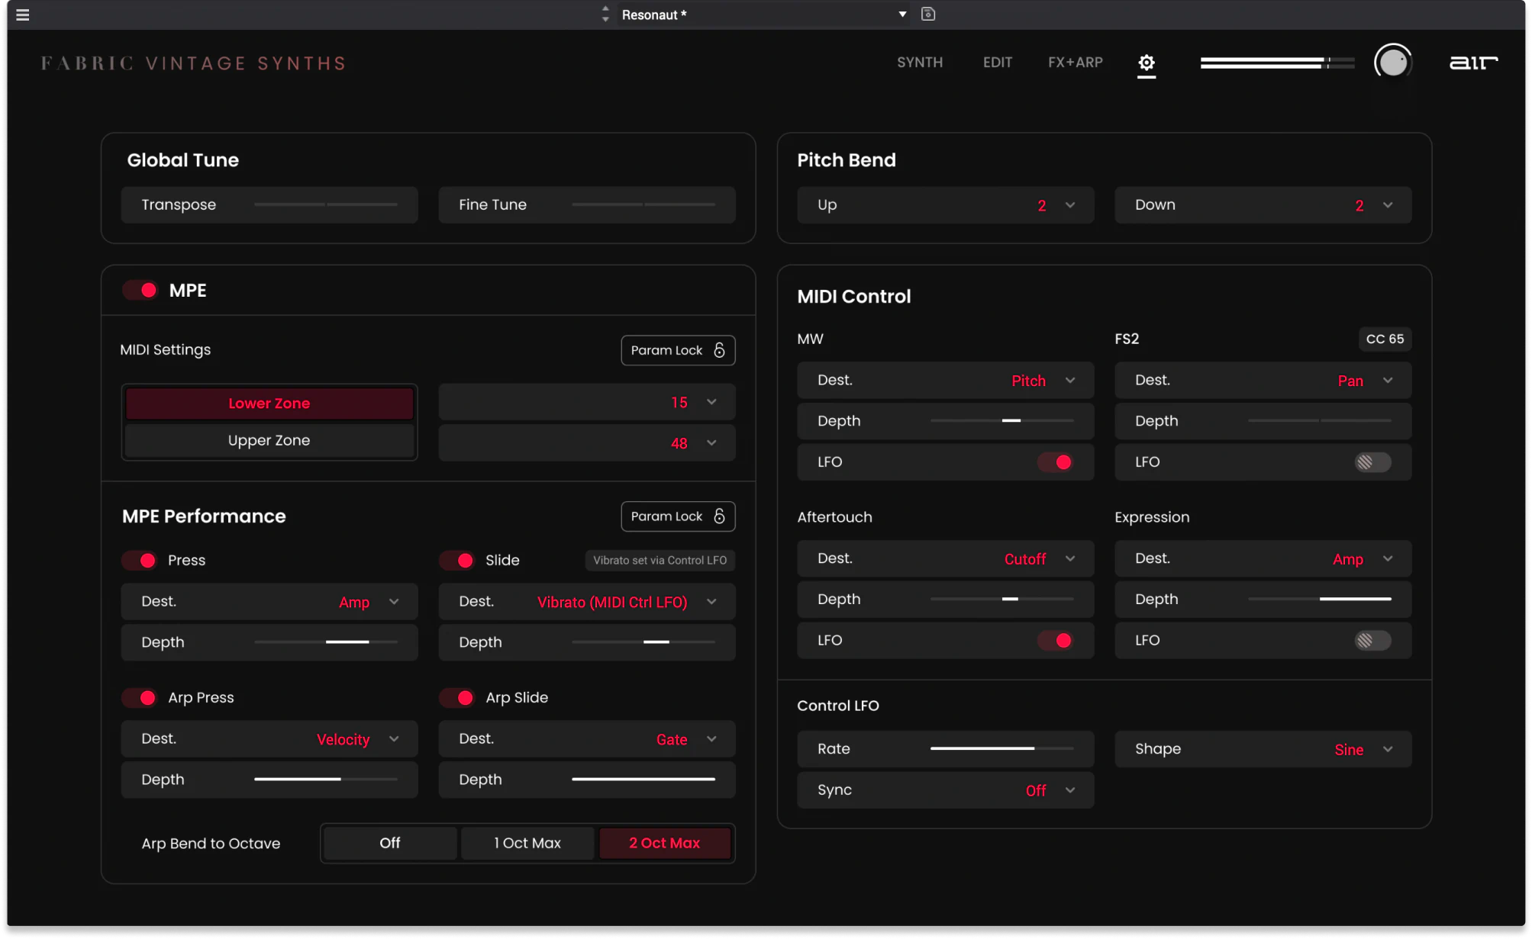Screen dimensions: 1532x939
Task: Open the hamburger menu icon
Action: [x=23, y=14]
